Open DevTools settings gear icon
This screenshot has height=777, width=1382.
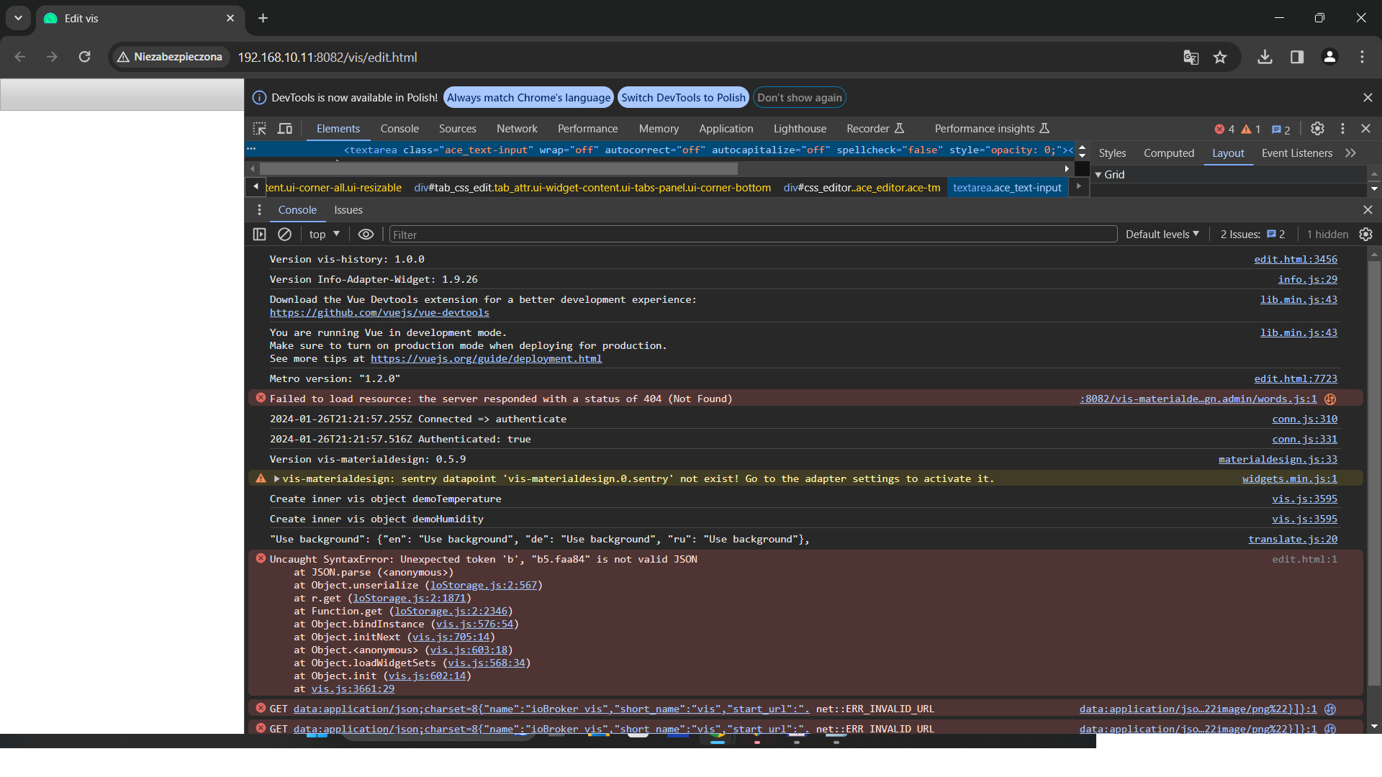click(x=1317, y=129)
